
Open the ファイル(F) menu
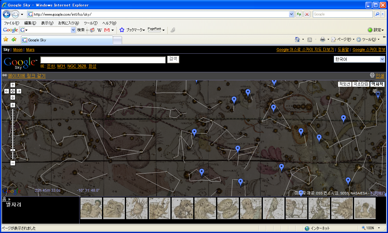(11, 23)
